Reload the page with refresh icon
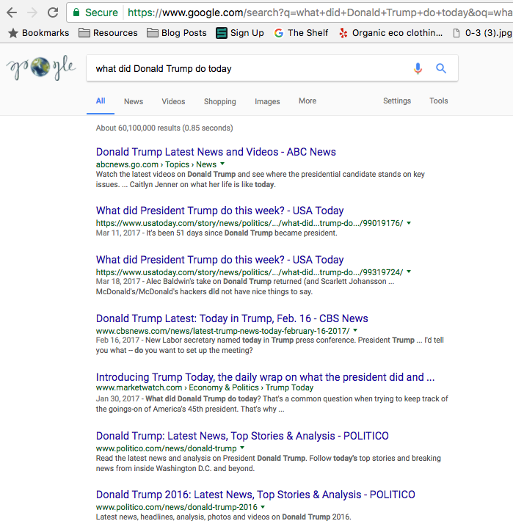 [x=53, y=12]
